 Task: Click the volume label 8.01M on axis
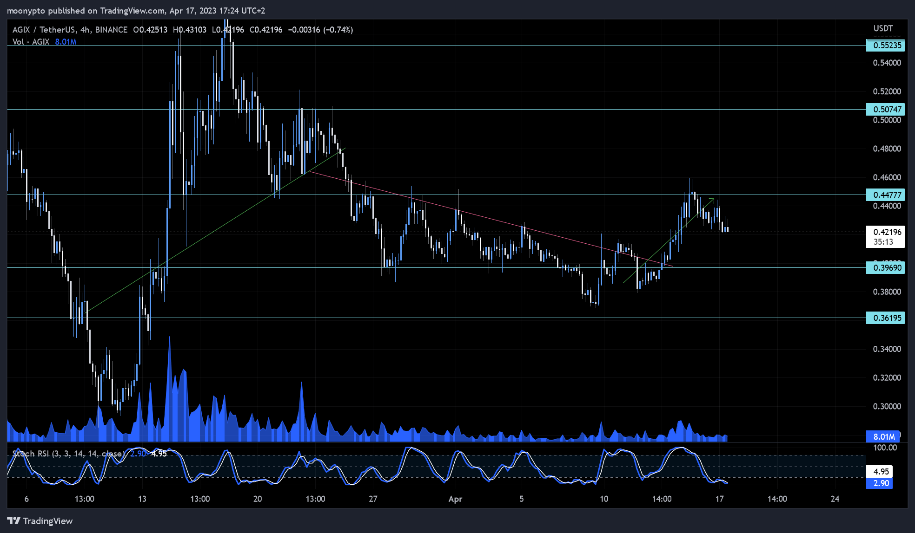point(883,437)
